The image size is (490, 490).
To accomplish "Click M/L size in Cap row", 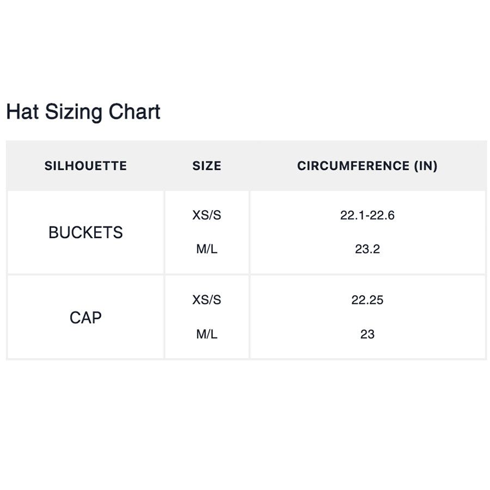I will 206,334.
